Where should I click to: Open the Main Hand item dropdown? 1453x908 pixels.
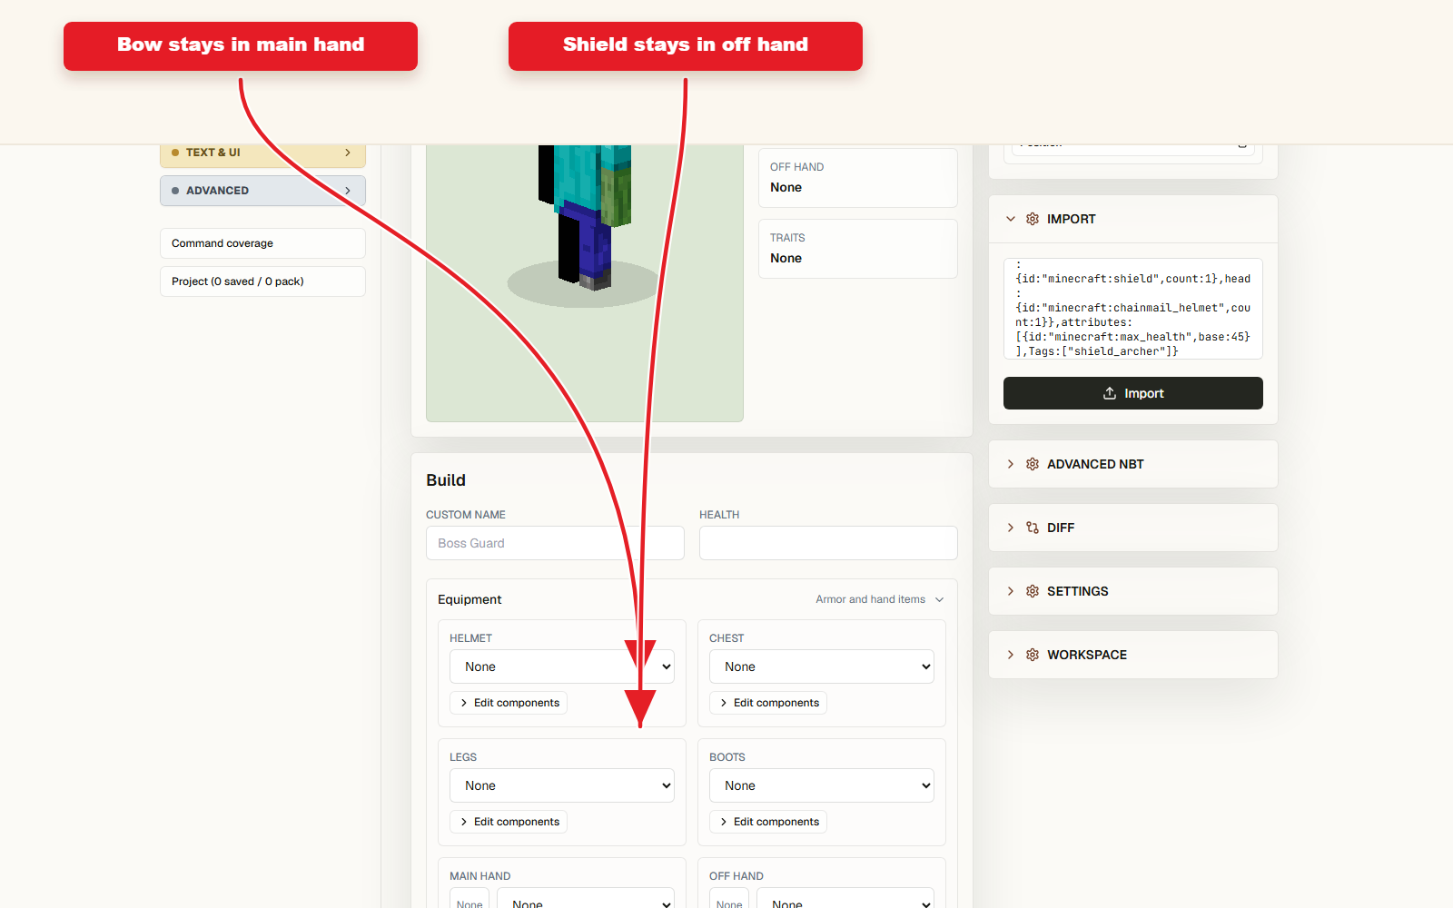pos(586,899)
